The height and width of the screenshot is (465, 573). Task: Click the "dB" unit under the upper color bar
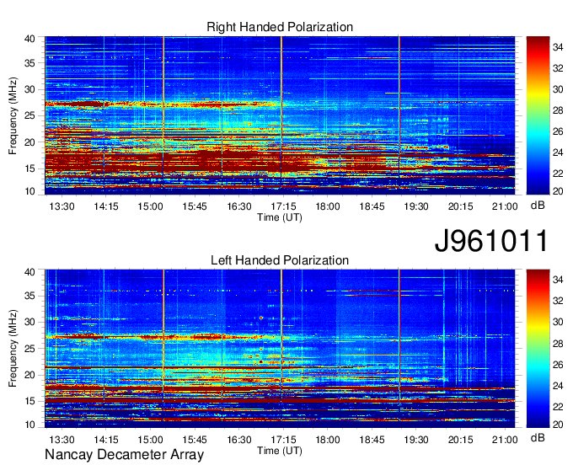pos(538,206)
